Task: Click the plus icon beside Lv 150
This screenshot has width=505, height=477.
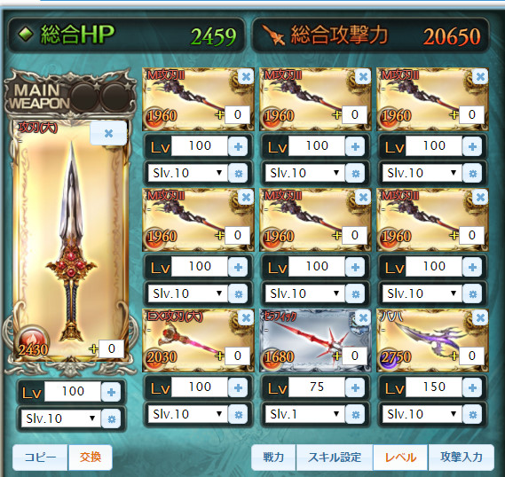Action: [472, 387]
